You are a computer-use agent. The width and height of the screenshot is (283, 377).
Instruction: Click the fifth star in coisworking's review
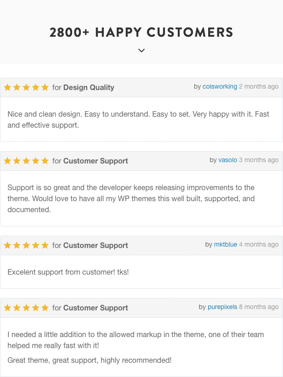coord(45,87)
